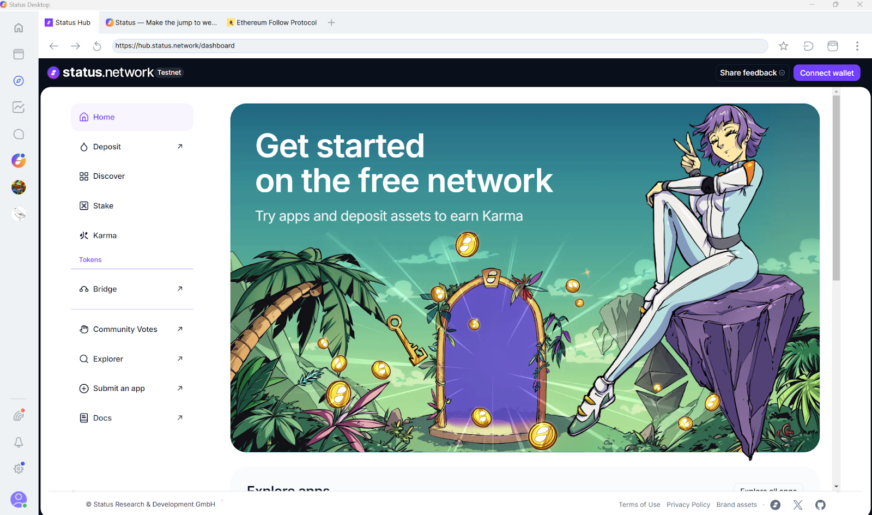Open the browser three-dot menu

(857, 46)
